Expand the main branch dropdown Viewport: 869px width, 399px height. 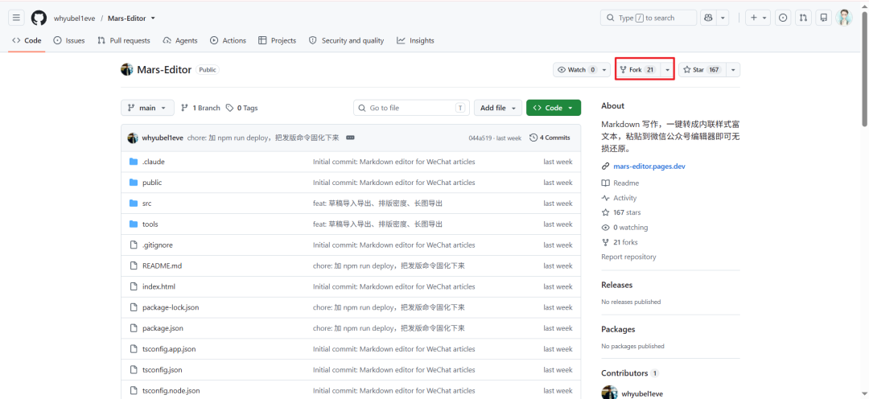(147, 108)
